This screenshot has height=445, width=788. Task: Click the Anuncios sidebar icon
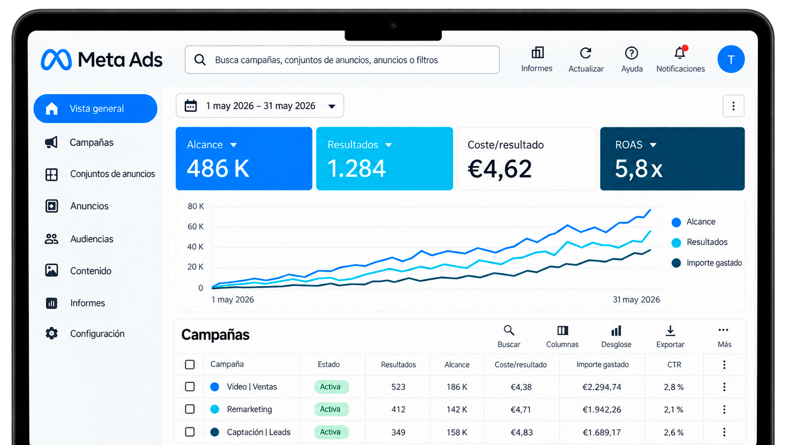coord(51,206)
